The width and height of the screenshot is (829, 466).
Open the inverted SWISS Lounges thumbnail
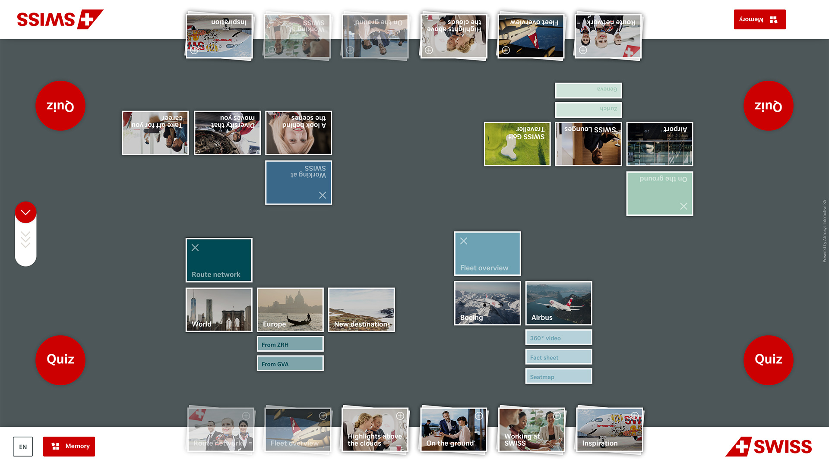click(589, 144)
